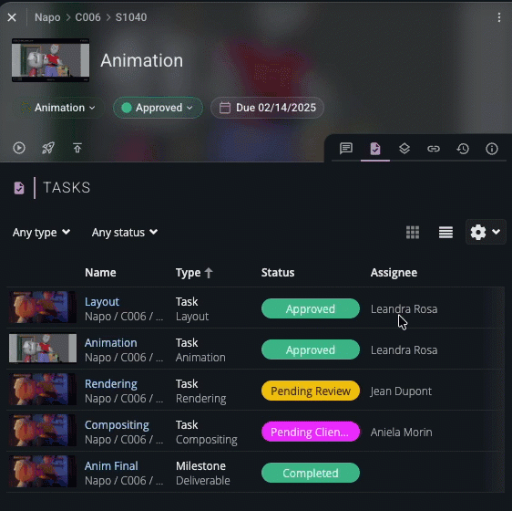Click the Task Compositing type cell
The image size is (512, 511).
pyautogui.click(x=207, y=433)
